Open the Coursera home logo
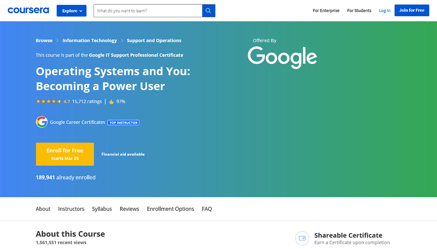Image resolution: width=437 pixels, height=249 pixels. 28,11
